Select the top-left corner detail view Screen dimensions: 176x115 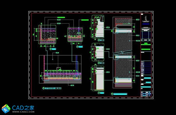[x=47, y=34]
